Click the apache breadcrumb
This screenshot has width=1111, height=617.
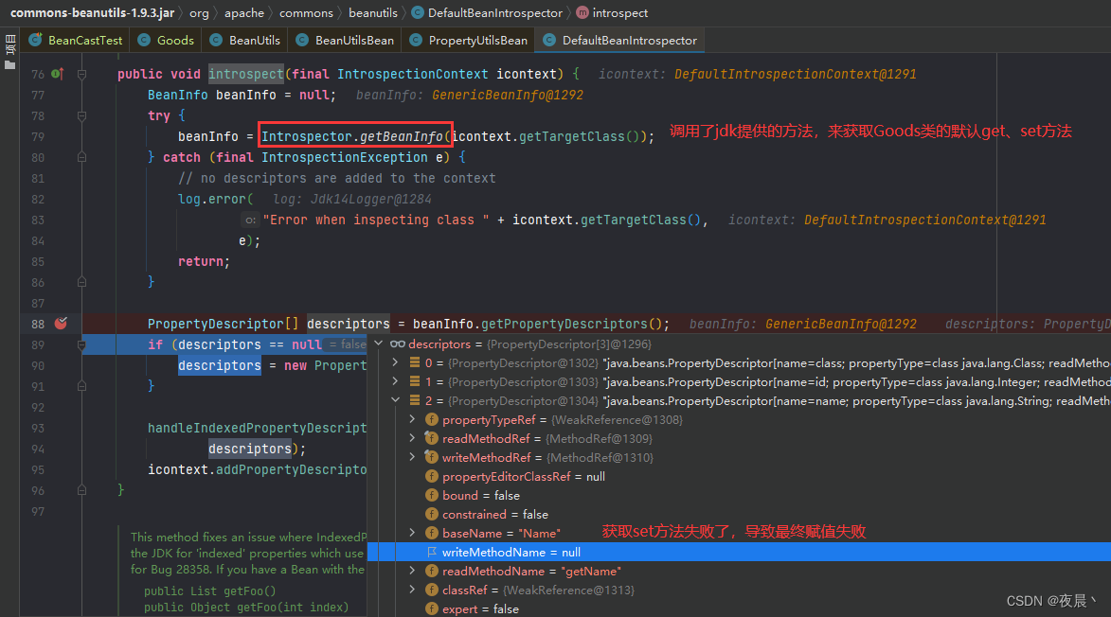[x=244, y=12]
